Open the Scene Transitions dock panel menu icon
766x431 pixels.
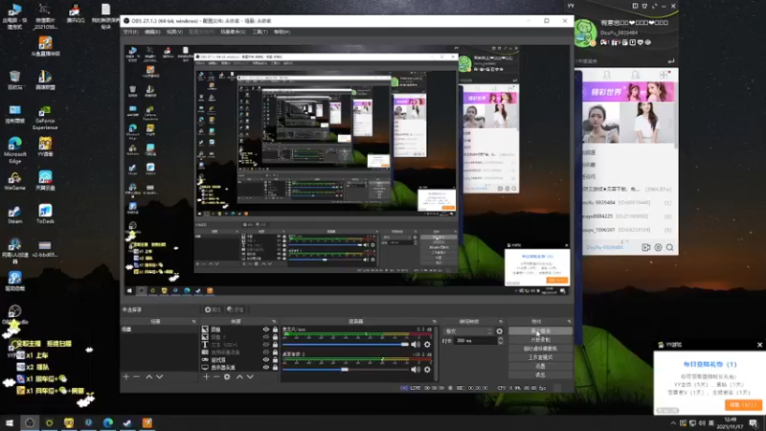click(500, 322)
